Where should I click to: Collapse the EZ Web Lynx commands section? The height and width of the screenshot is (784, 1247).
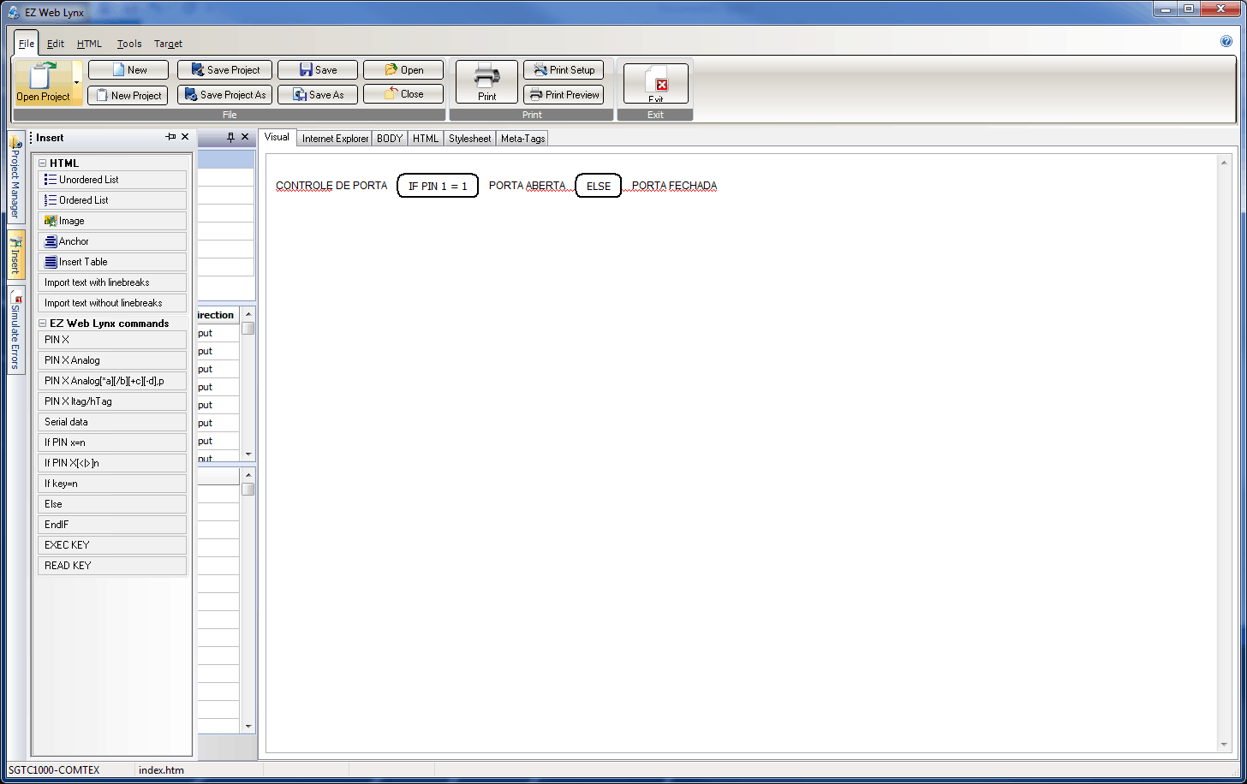[x=43, y=324]
